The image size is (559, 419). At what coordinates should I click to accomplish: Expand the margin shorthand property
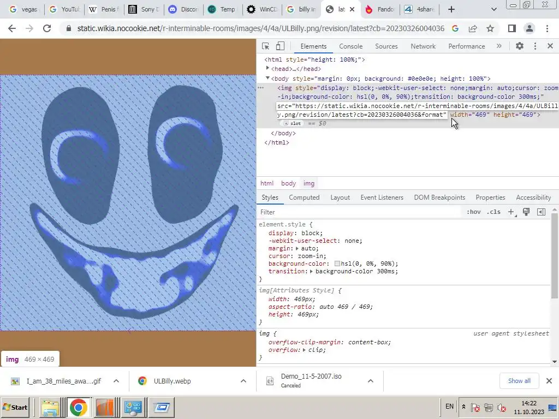297,248
